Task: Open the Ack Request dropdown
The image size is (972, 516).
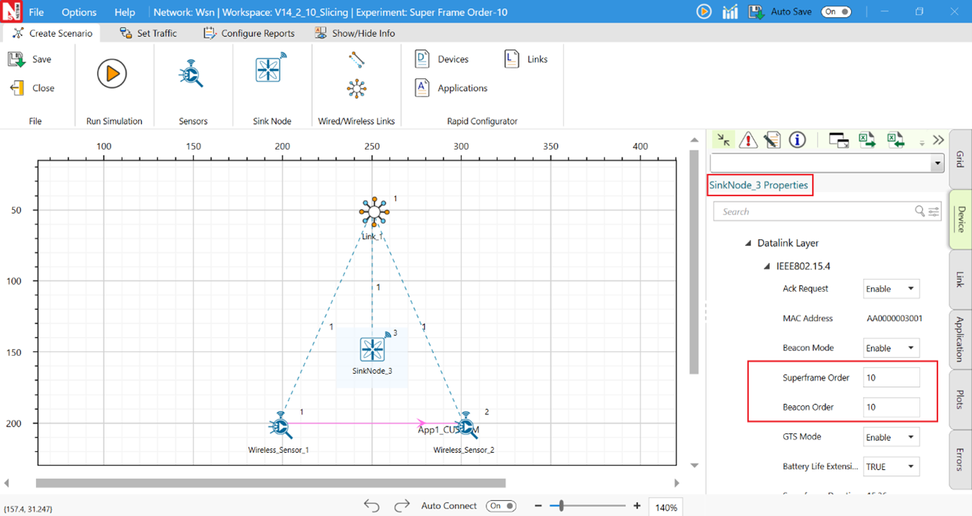Action: point(891,289)
